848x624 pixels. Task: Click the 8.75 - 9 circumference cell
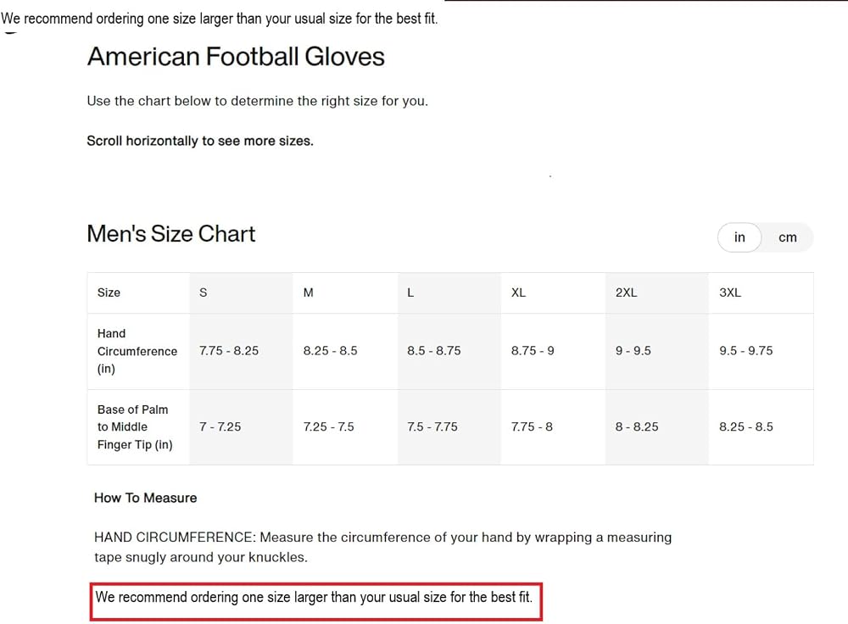533,350
